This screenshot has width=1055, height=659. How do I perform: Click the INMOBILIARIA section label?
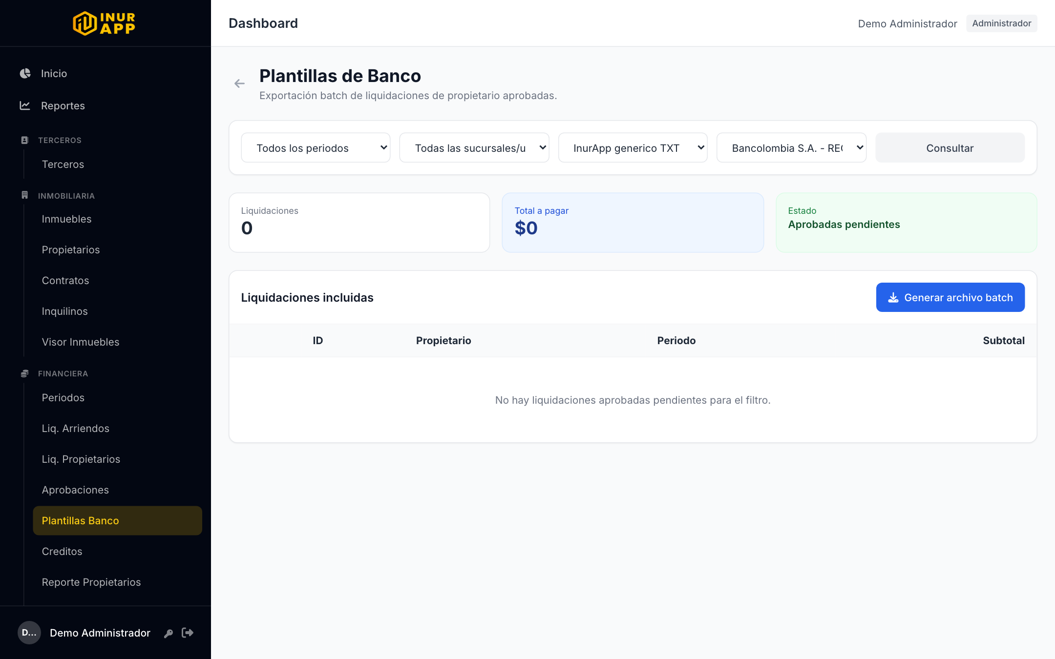pos(66,196)
